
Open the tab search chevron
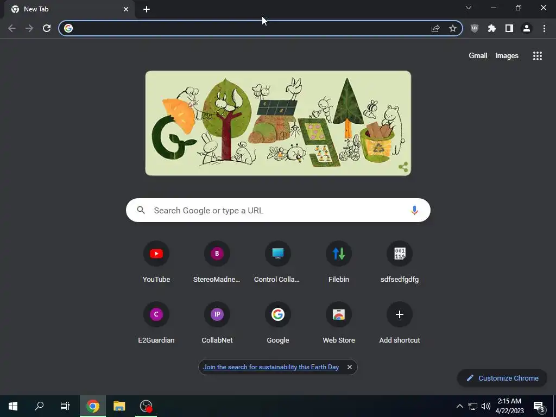(469, 8)
